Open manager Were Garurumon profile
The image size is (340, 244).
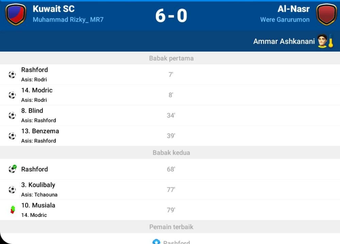click(x=285, y=20)
